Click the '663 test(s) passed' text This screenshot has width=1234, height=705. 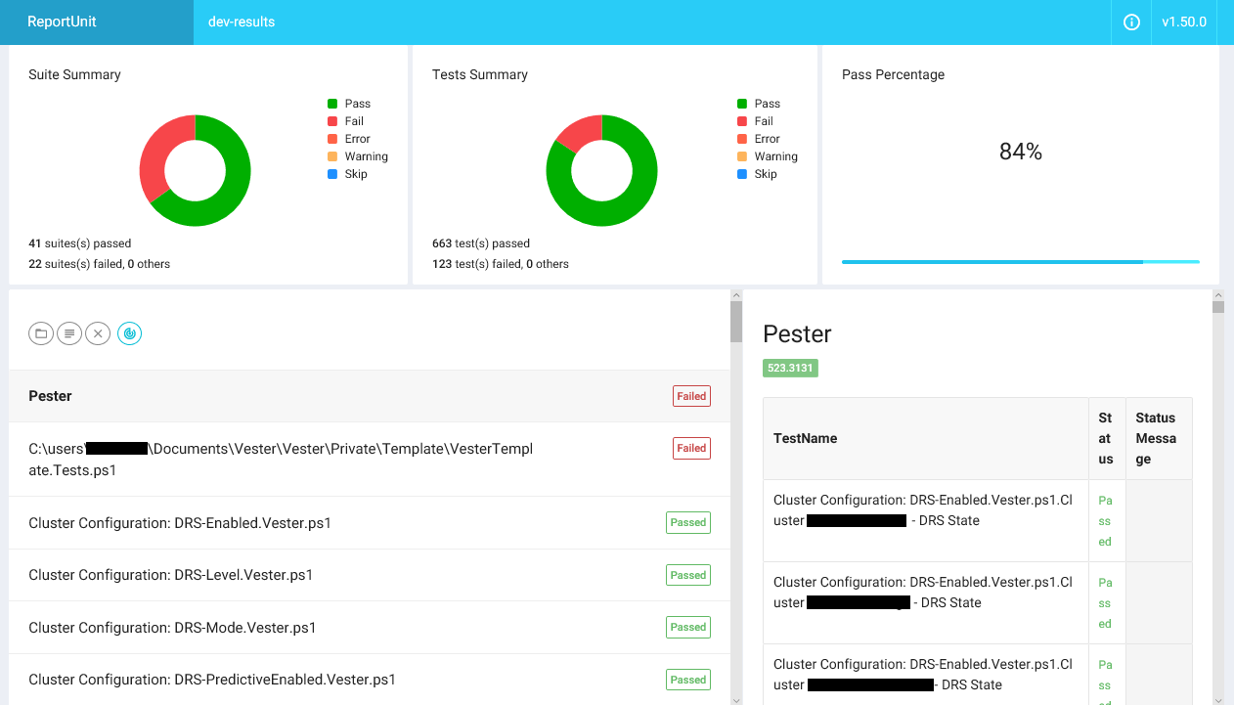pyautogui.click(x=481, y=243)
